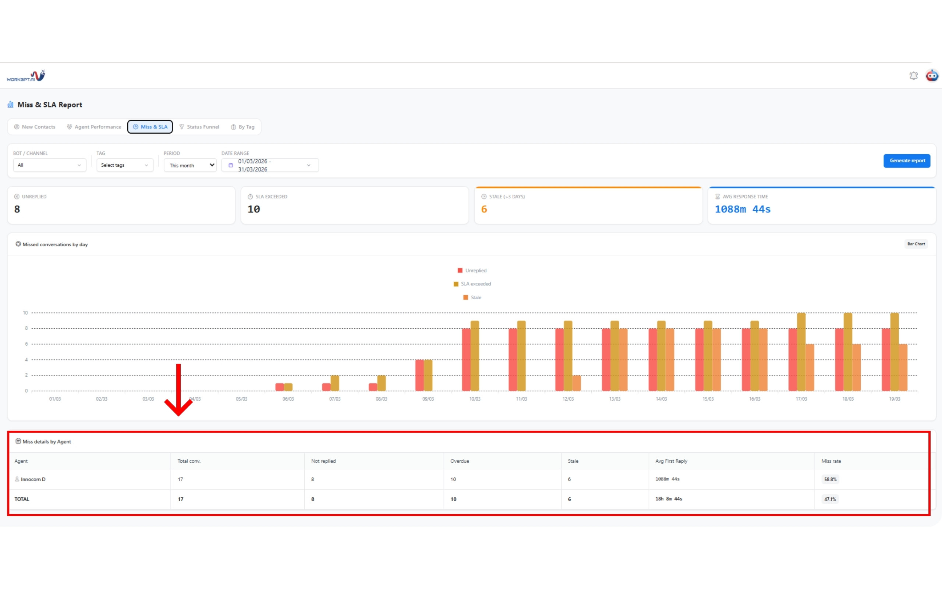Toggle the Stale legend series
Image resolution: width=942 pixels, height=589 pixels.
(x=472, y=297)
